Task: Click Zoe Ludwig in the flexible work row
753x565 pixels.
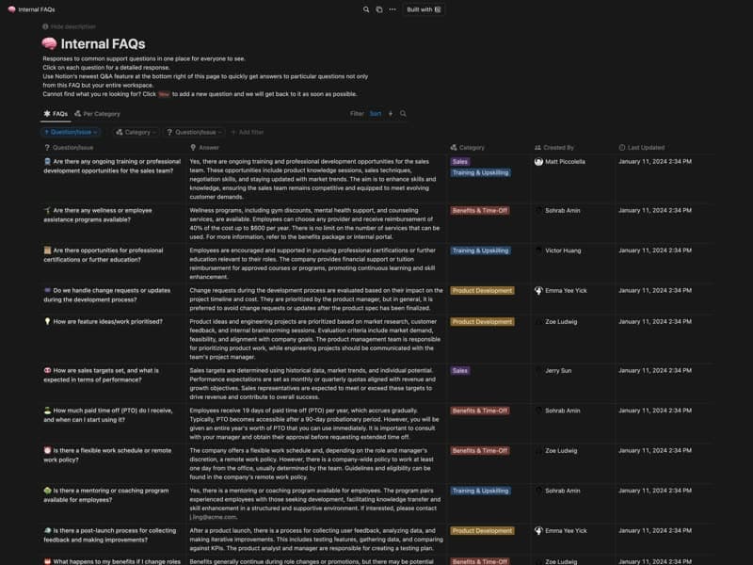Action: (561, 451)
